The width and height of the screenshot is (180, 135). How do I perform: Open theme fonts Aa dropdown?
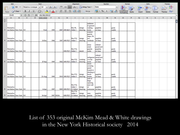click(171, 11)
